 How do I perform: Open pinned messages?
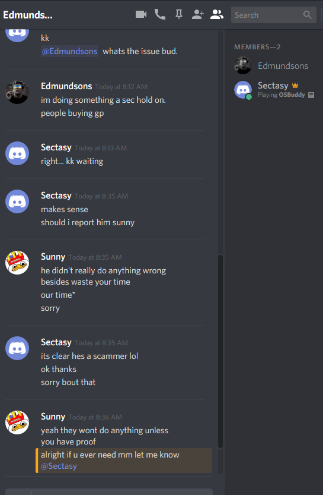(x=179, y=14)
